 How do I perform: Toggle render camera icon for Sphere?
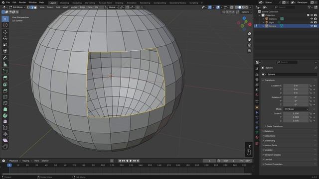(316, 26)
